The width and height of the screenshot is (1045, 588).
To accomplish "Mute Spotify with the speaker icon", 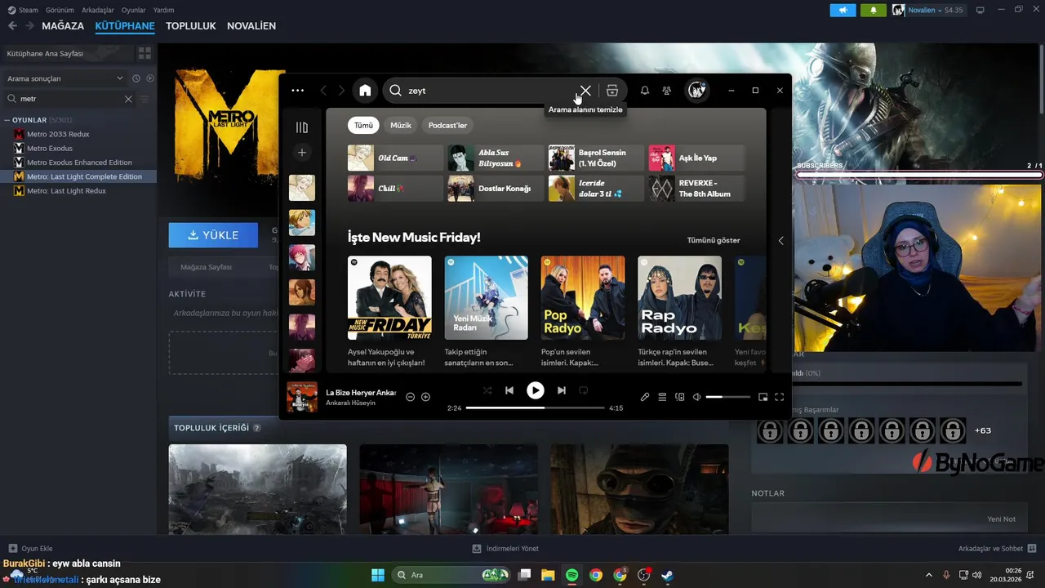I will (697, 397).
